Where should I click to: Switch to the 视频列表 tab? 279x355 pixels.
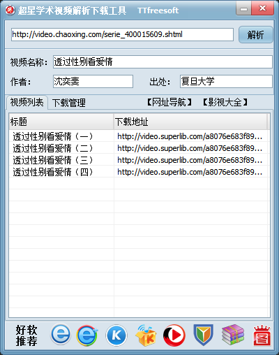tap(27, 102)
